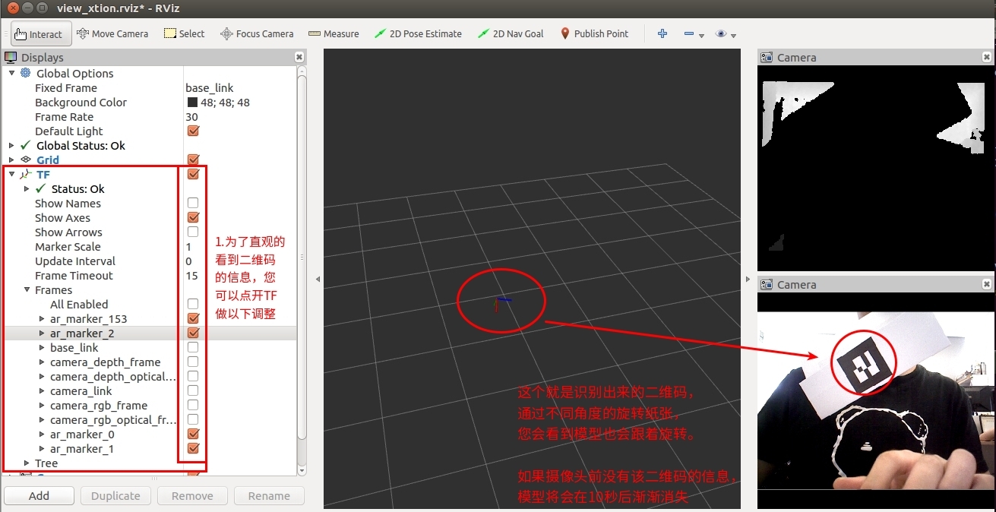Screen dimensions: 996x512
Task: Collapse the Global Options section
Action: [x=11, y=73]
